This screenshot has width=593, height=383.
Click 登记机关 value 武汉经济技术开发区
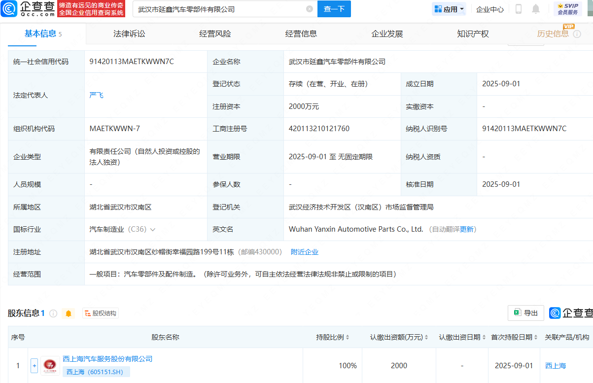click(x=361, y=207)
